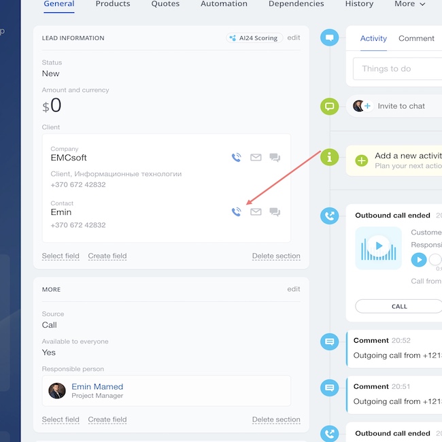
Task: Open chat icon next to EMCsoft company
Action: [275, 158]
